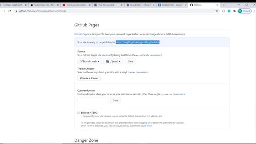Open the Extensions puzzle icon

click(234, 11)
